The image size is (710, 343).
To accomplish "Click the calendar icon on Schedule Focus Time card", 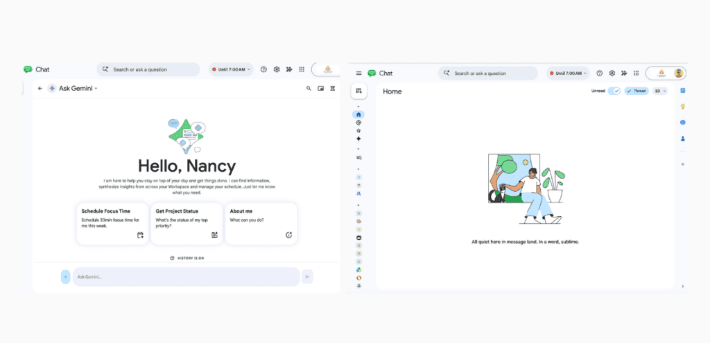I will [x=140, y=235].
